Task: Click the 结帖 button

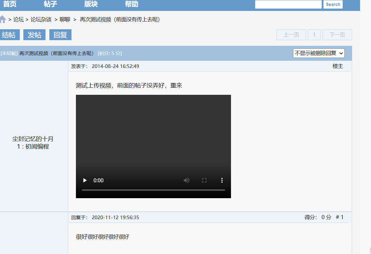Action: pos(10,35)
